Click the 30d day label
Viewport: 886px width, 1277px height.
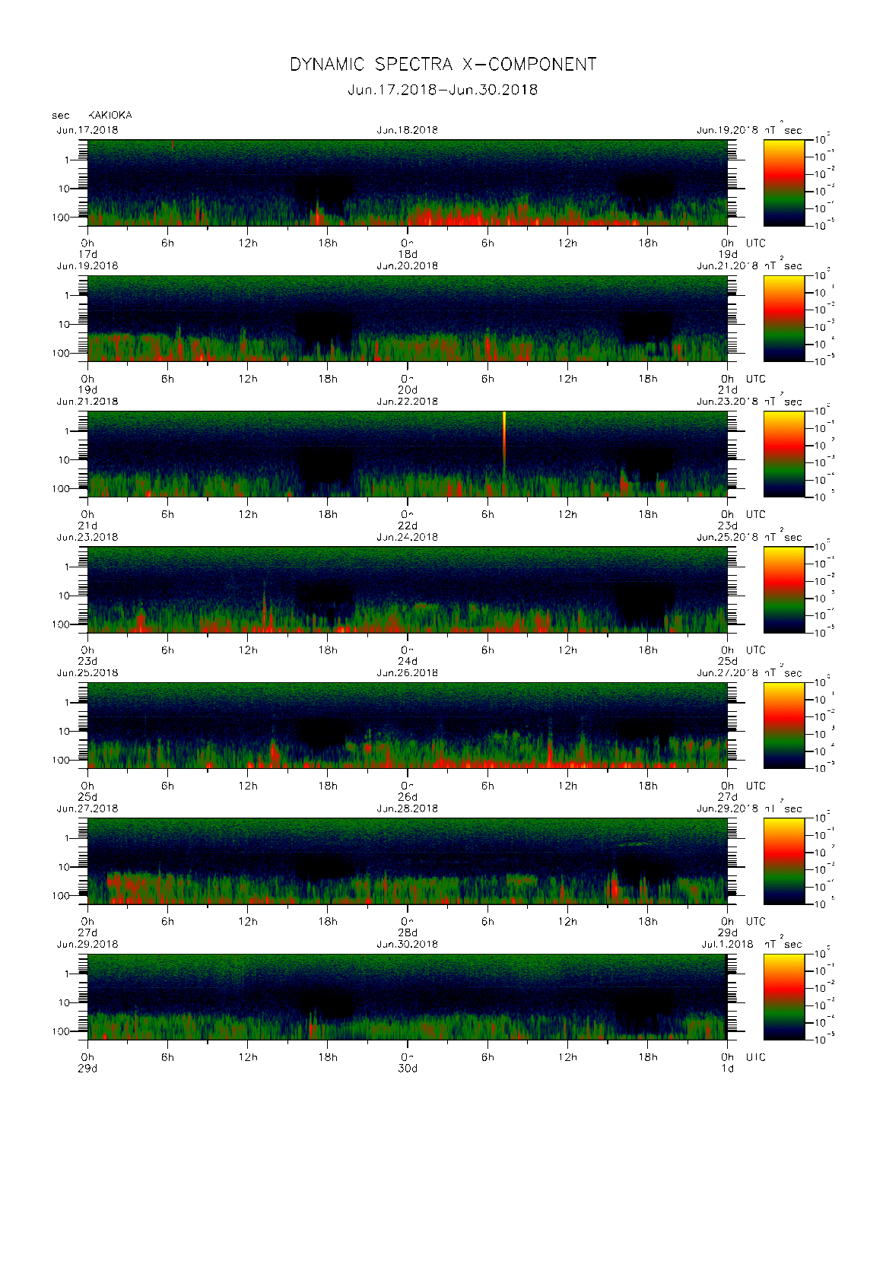[408, 1068]
